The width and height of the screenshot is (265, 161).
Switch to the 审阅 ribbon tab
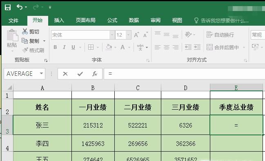tap(156, 20)
